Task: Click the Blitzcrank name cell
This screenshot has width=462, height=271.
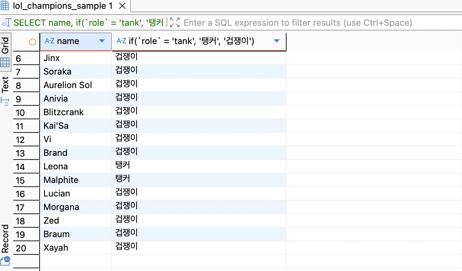Action: tap(76, 112)
